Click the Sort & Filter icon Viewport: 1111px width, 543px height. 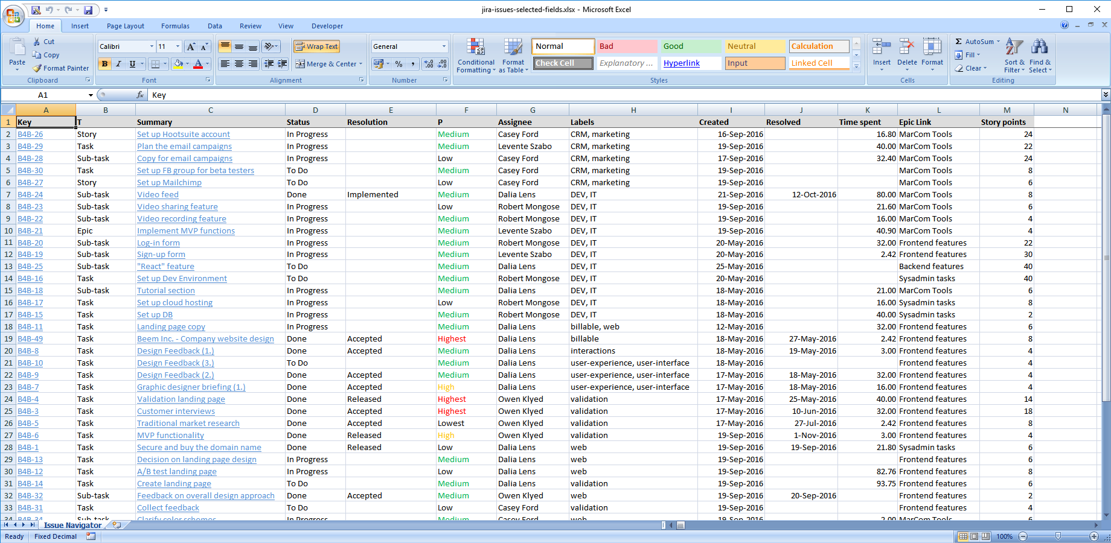pos(1014,48)
